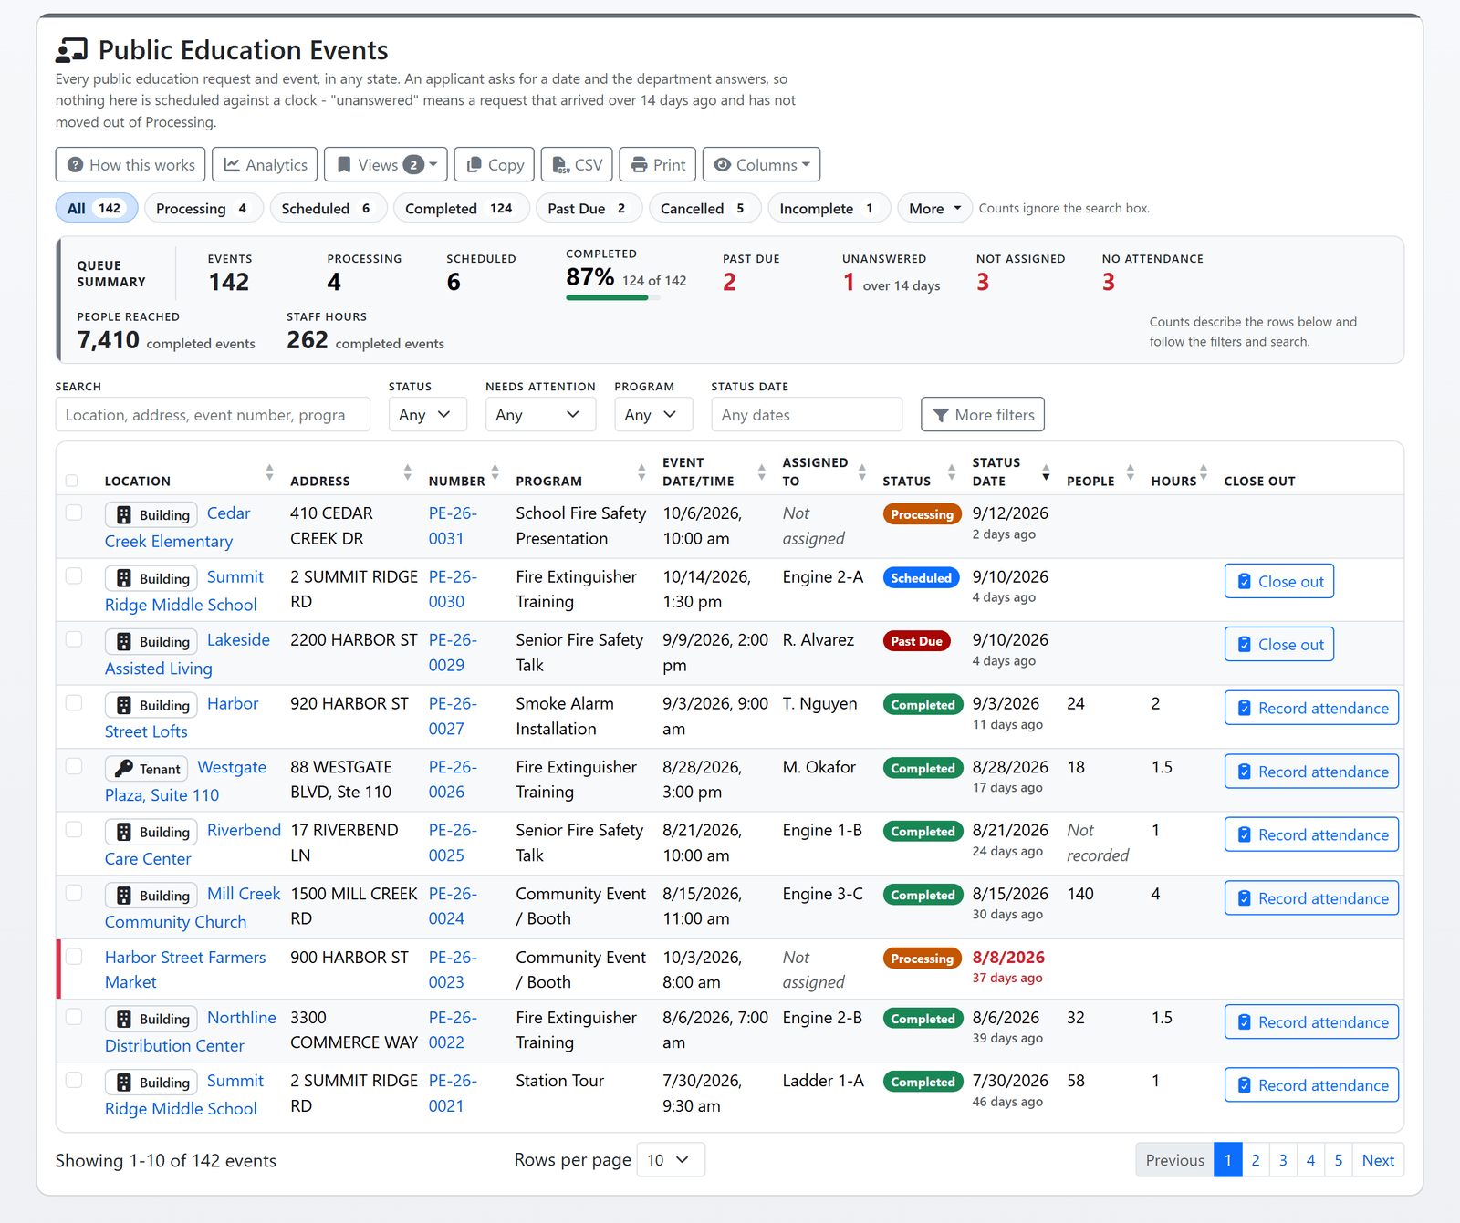
Task: Click the copy icon on Copy button
Action: [474, 165]
